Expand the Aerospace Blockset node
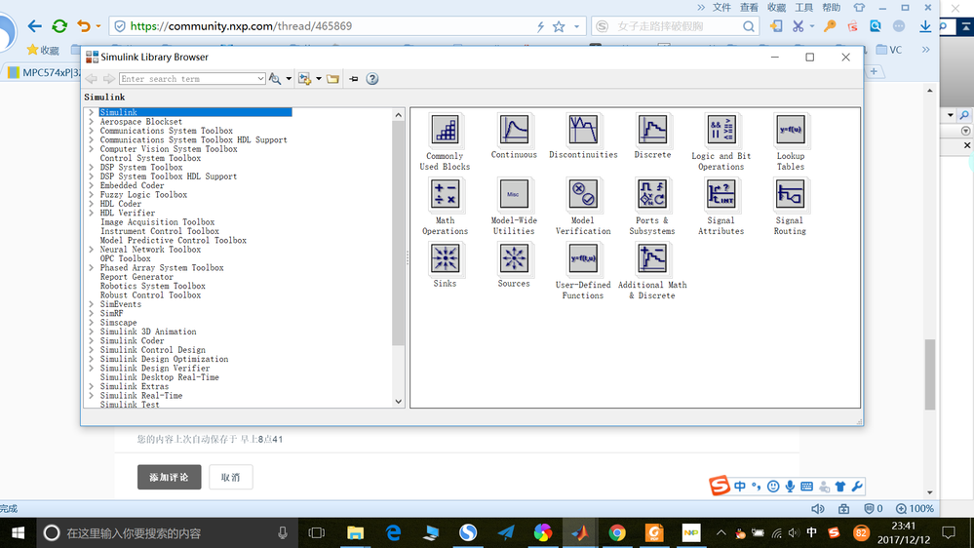Image resolution: width=974 pixels, height=548 pixels. (92, 122)
